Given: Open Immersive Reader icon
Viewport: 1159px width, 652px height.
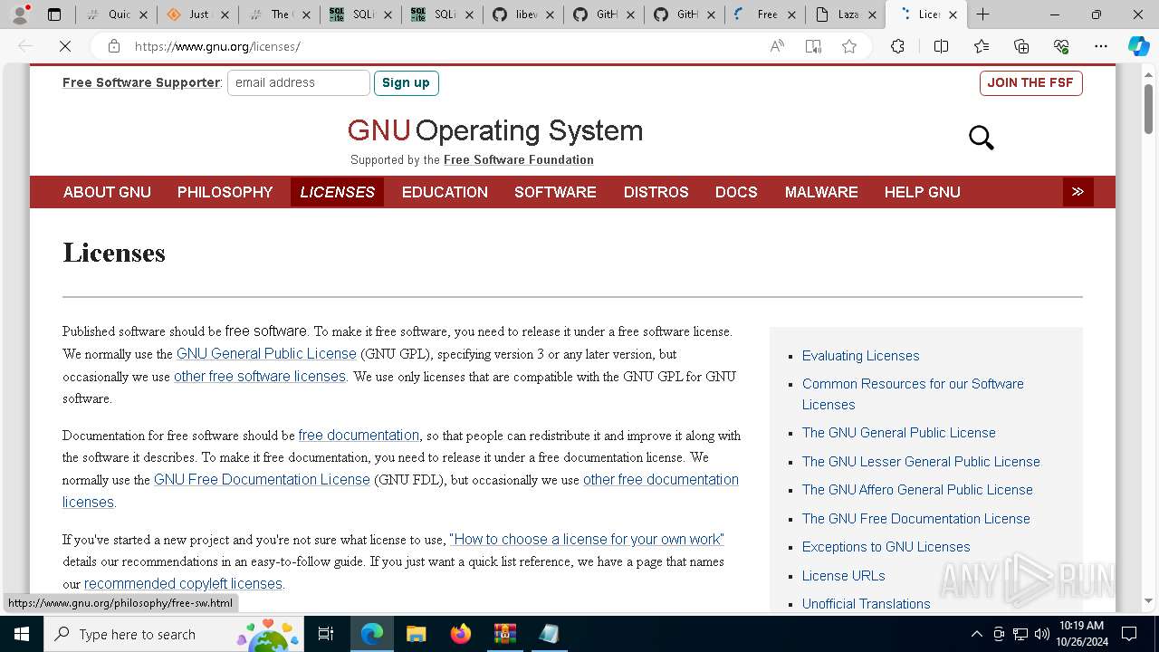Looking at the screenshot, I should (x=813, y=46).
